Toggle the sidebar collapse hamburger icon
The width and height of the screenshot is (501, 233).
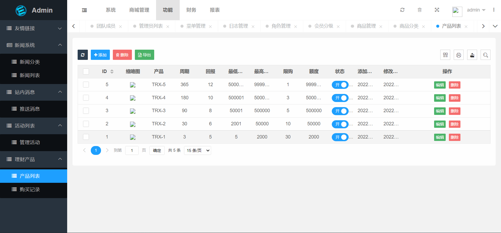(x=84, y=10)
